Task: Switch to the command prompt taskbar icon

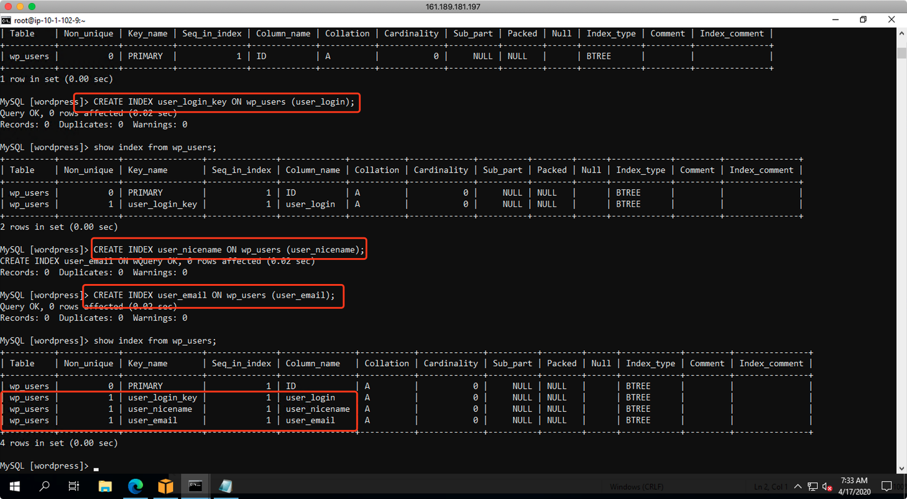Action: coord(195,486)
